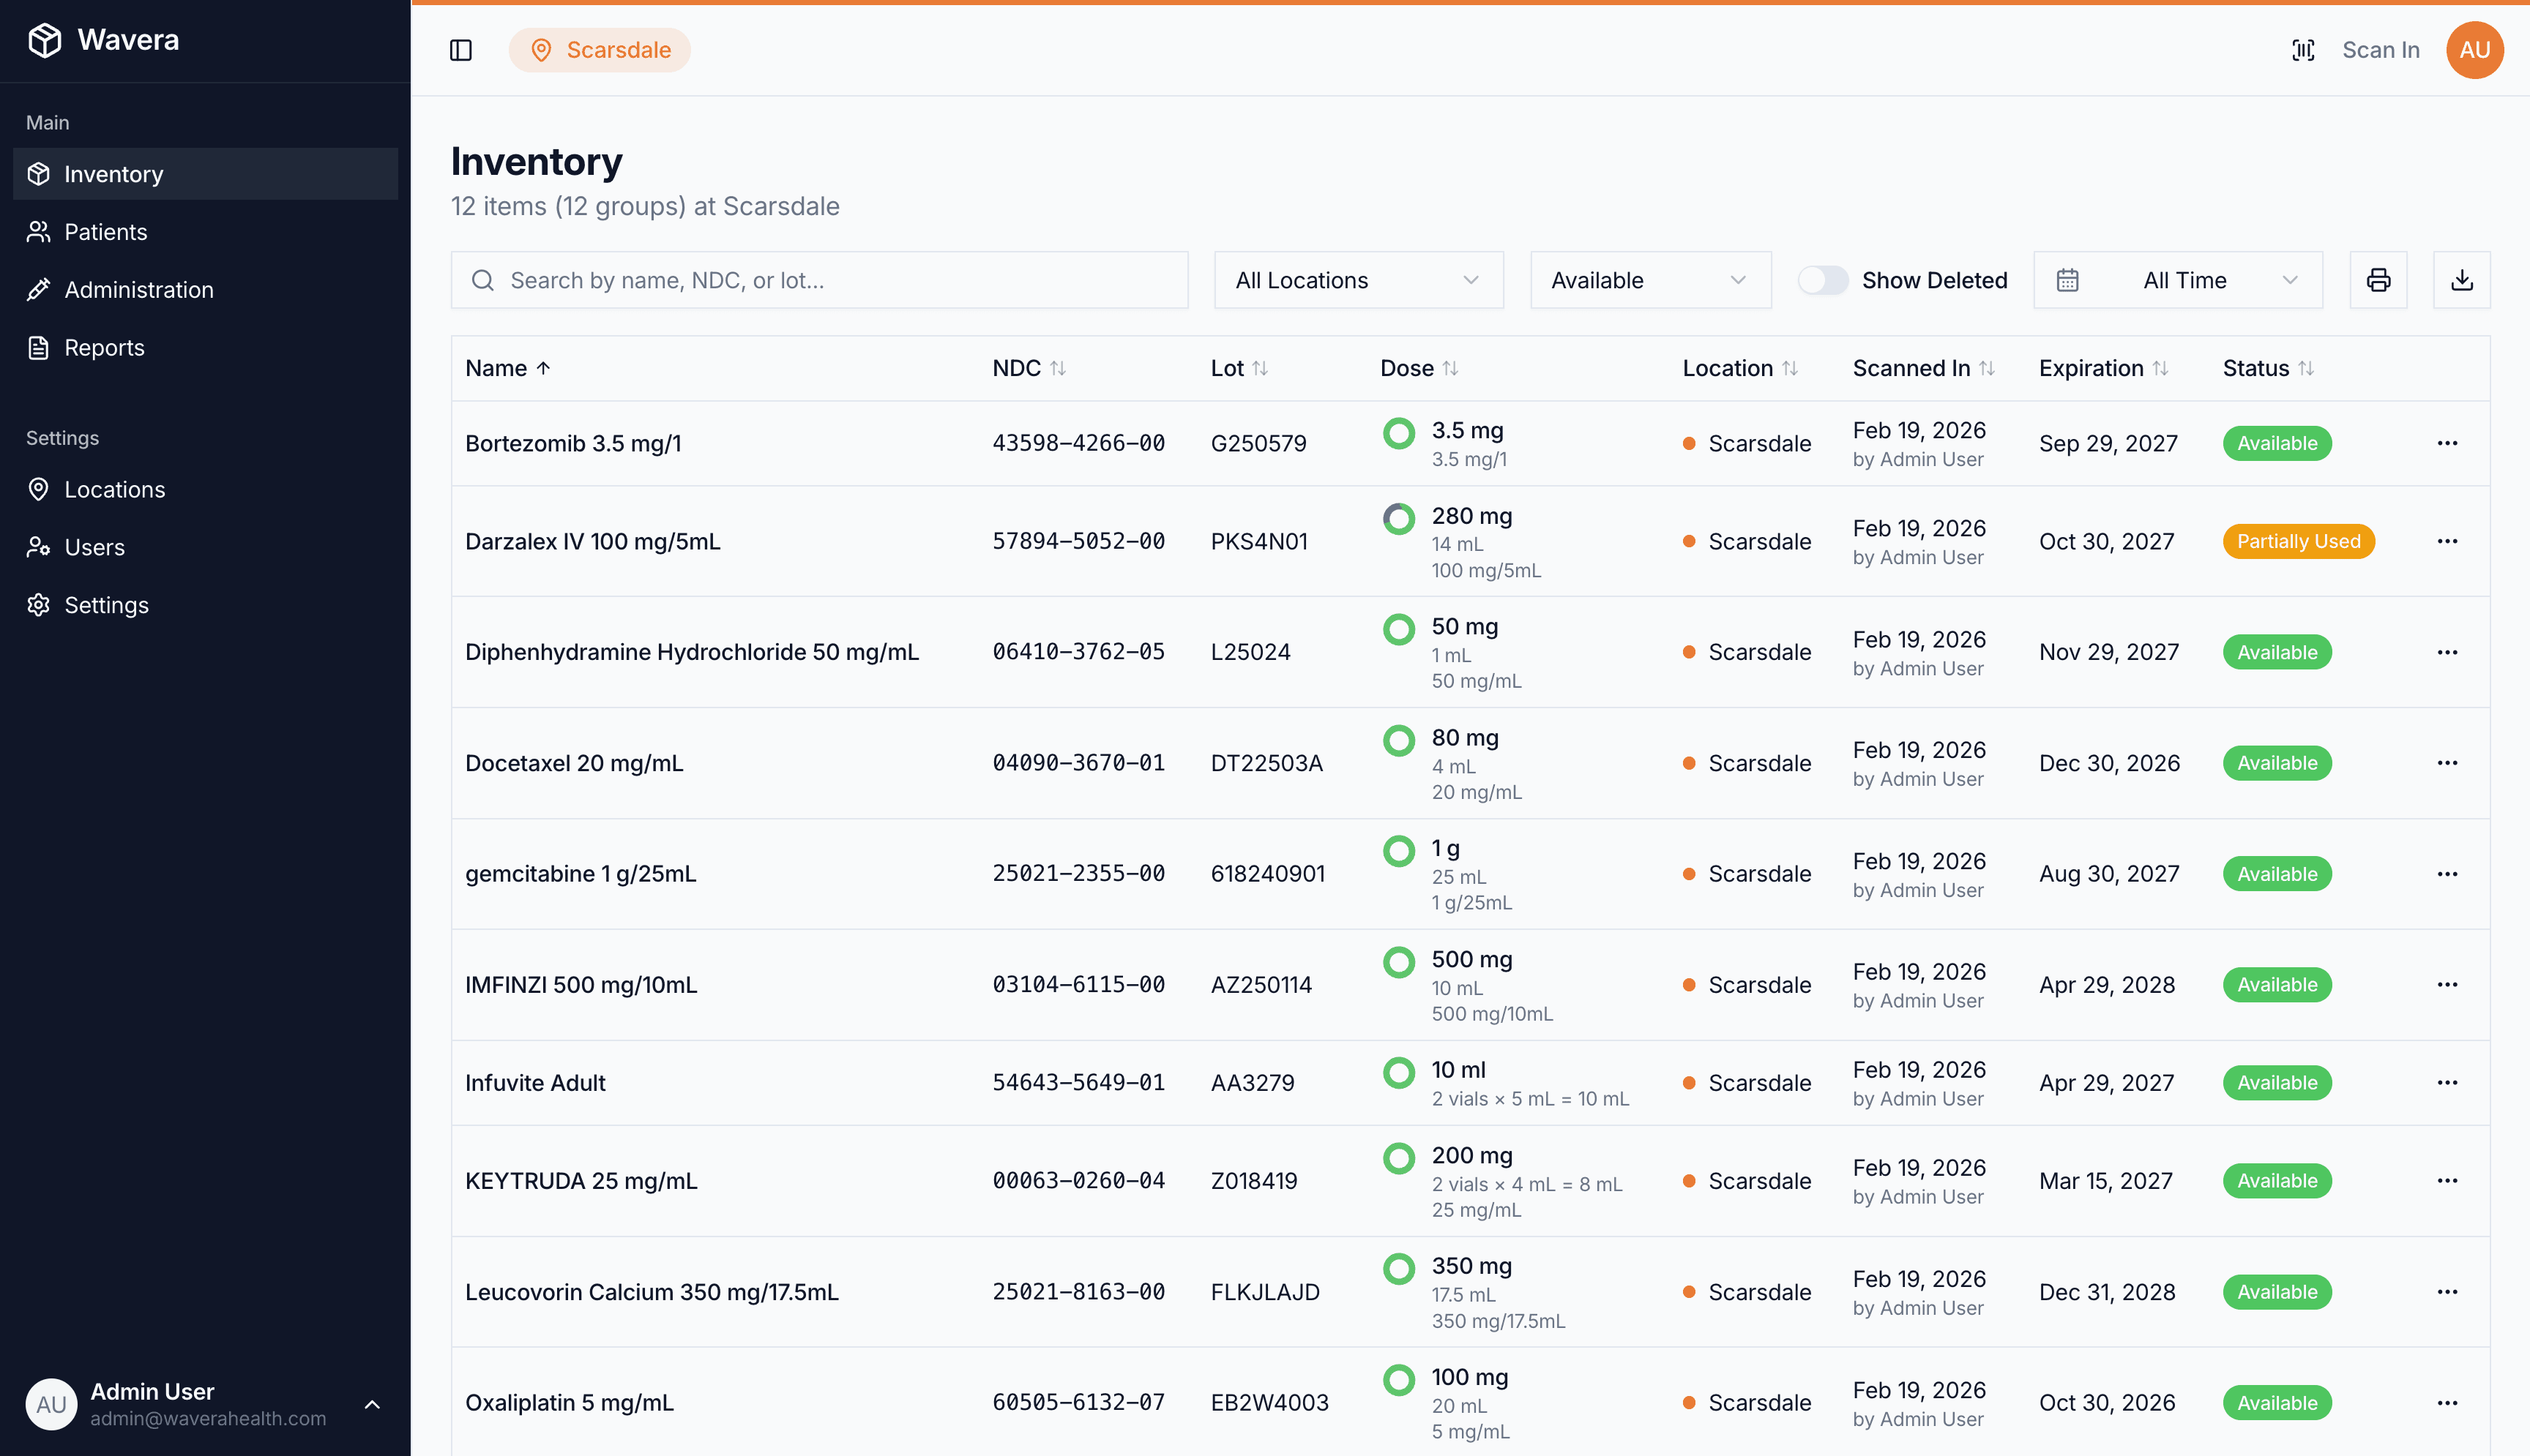Select the Patients icon in the sidebar

(39, 231)
